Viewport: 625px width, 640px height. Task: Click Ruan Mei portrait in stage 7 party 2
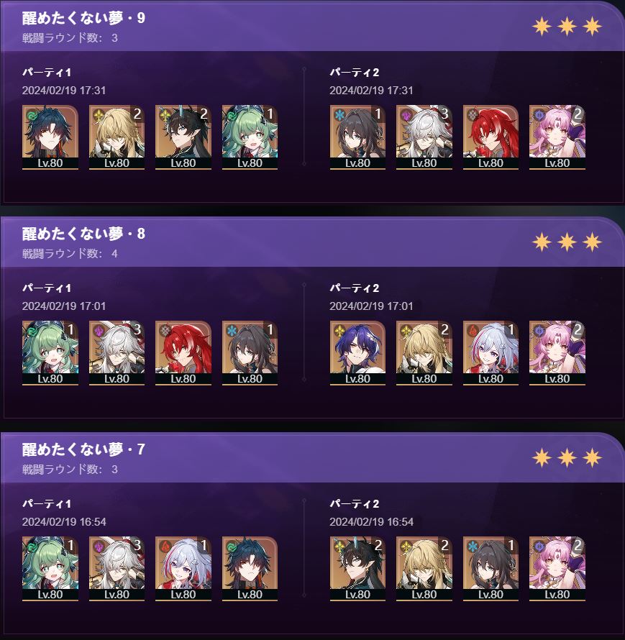pyautogui.click(x=491, y=569)
